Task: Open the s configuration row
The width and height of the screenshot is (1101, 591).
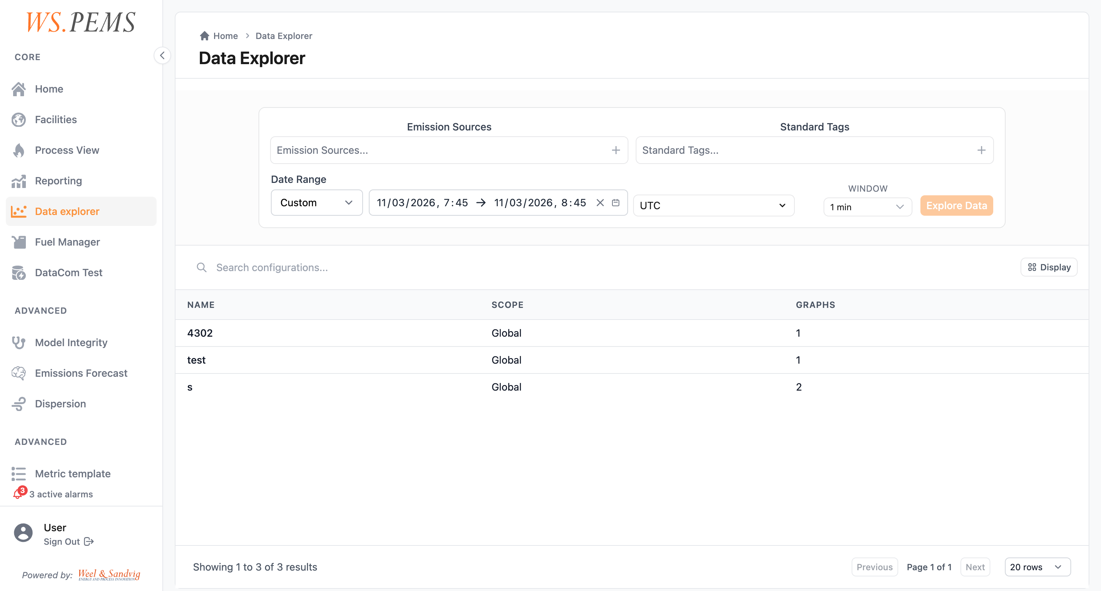Action: click(x=632, y=387)
